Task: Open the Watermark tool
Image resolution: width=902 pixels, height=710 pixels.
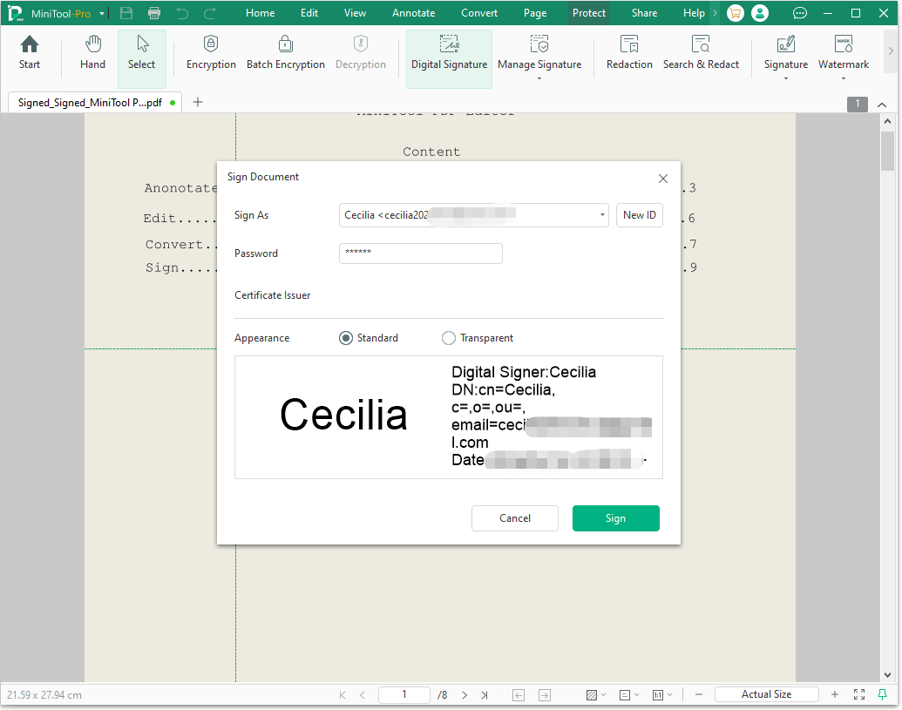Action: coord(843,52)
